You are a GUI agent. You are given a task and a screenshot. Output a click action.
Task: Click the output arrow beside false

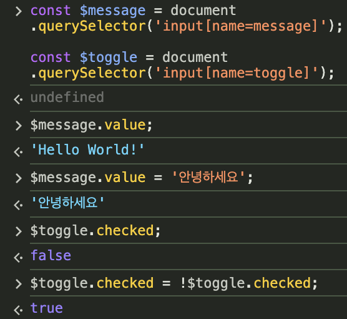pyautogui.click(x=18, y=258)
